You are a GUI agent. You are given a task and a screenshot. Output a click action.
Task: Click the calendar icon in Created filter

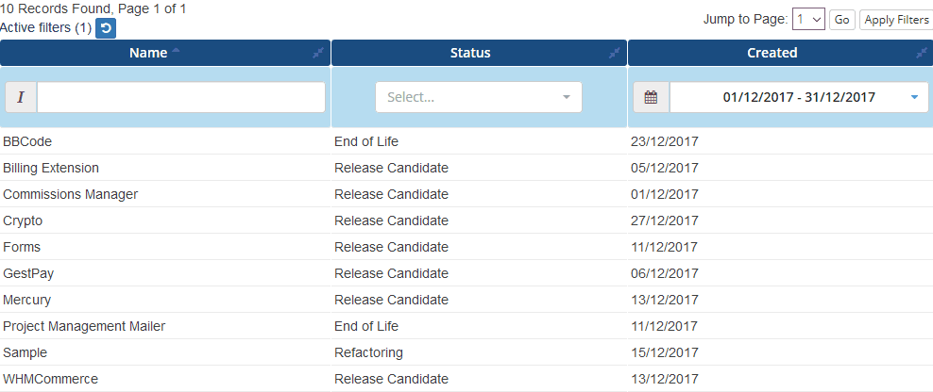(651, 97)
